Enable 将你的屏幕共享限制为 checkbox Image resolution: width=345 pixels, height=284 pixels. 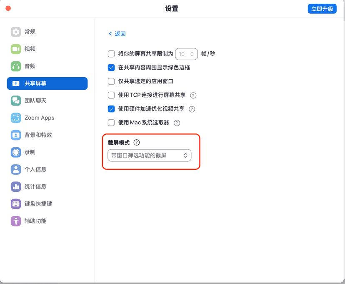point(111,54)
